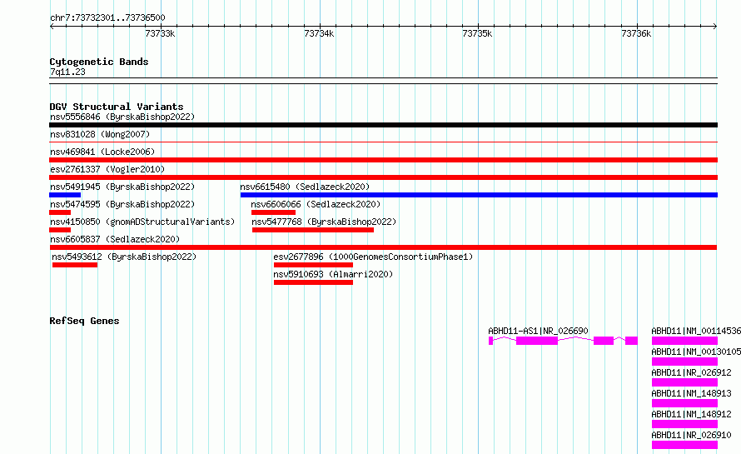The width and height of the screenshot is (741, 454).
Task: Click the red bar under nsv5477768
Action: 313,230
